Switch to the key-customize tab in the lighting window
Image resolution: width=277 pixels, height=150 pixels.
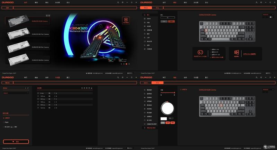pos(146,83)
